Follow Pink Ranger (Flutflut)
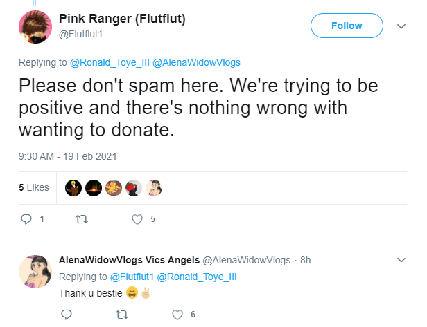The height and width of the screenshot is (327, 427). [x=347, y=26]
